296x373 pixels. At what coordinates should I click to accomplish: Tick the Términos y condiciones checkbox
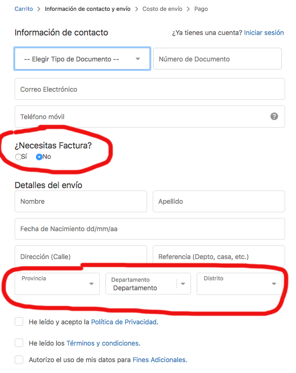tap(19, 343)
